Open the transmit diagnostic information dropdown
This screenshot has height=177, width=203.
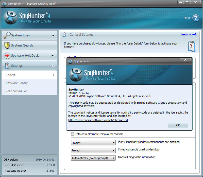coord(93,158)
